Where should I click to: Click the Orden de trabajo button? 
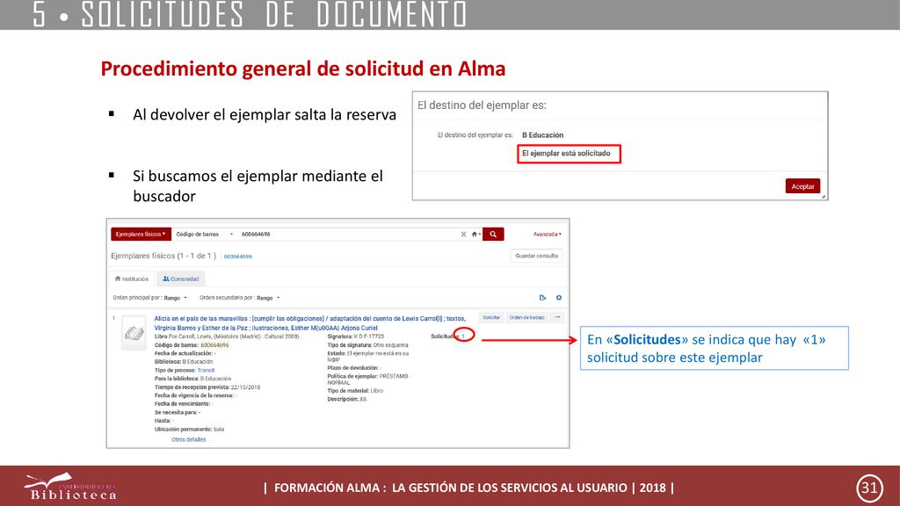[x=527, y=317]
